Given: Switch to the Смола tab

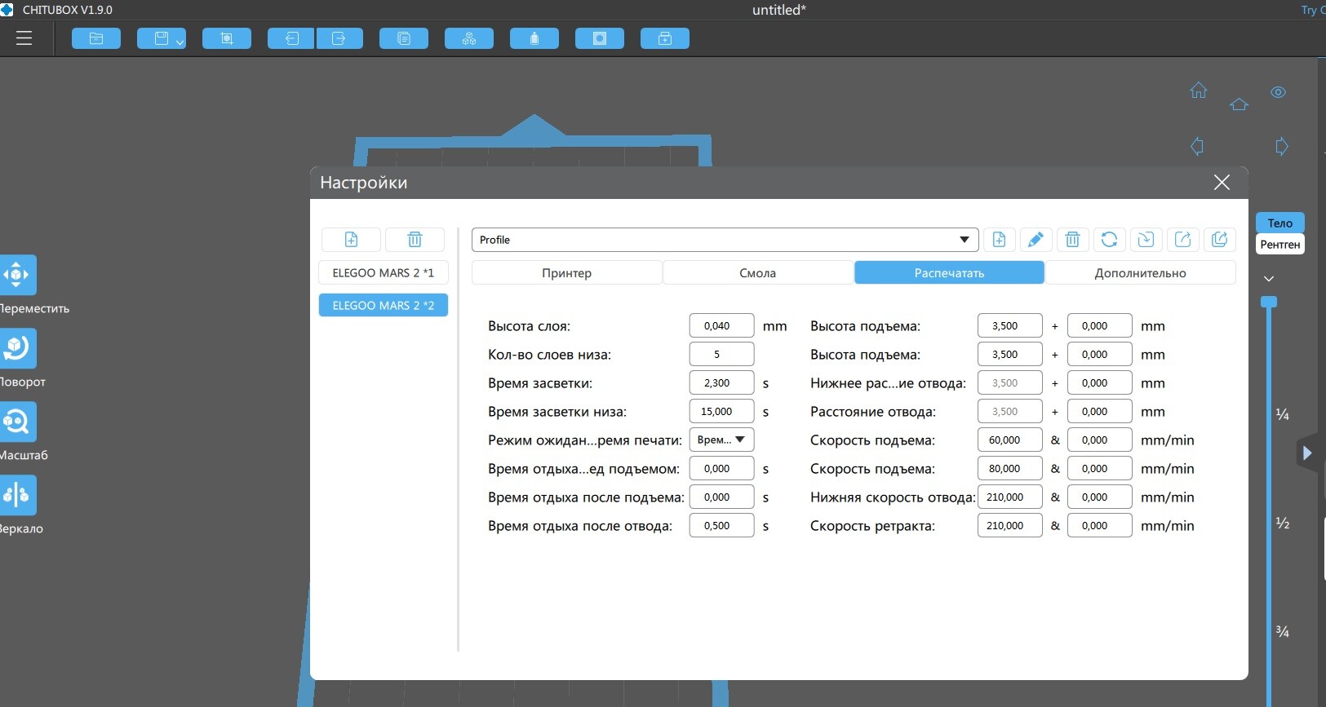Looking at the screenshot, I should click(x=758, y=273).
